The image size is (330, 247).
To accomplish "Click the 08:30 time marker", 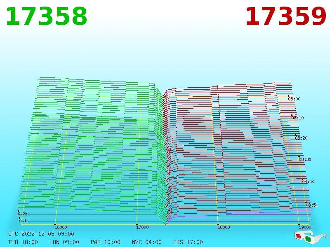I will (x=305, y=159).
